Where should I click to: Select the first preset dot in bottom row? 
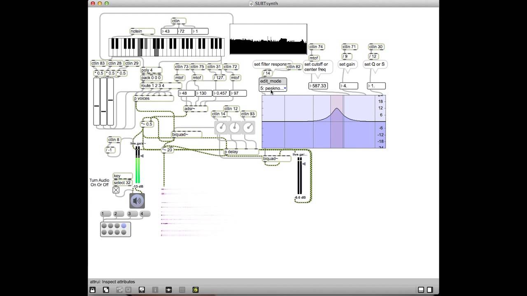(104, 232)
